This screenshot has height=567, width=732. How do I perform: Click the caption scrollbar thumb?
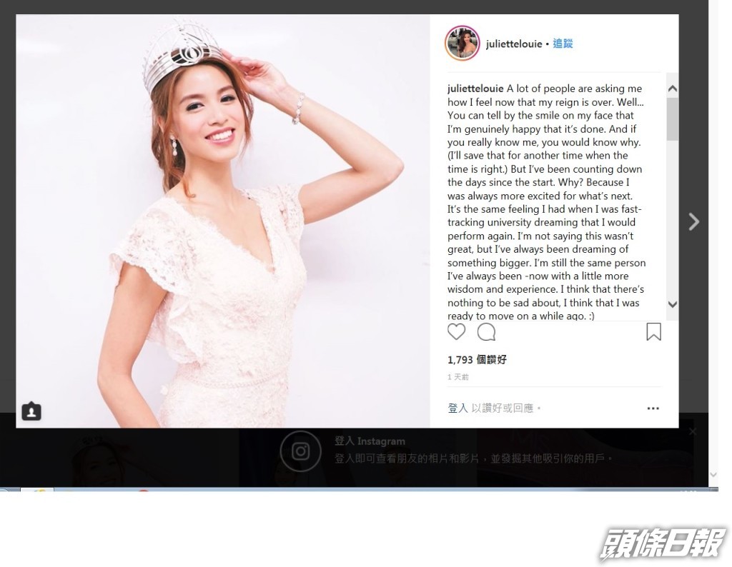(672, 119)
